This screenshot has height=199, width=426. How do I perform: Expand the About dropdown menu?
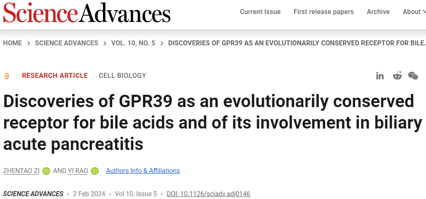(414, 12)
